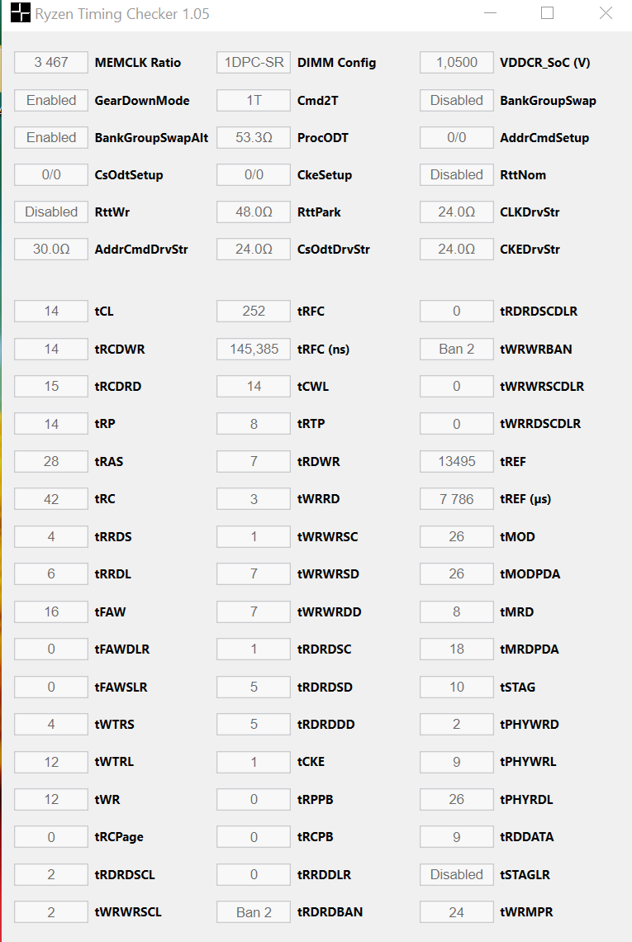Close the Ryzen Timing Checker window
Viewport: 632px width, 942px height.
pyautogui.click(x=606, y=14)
